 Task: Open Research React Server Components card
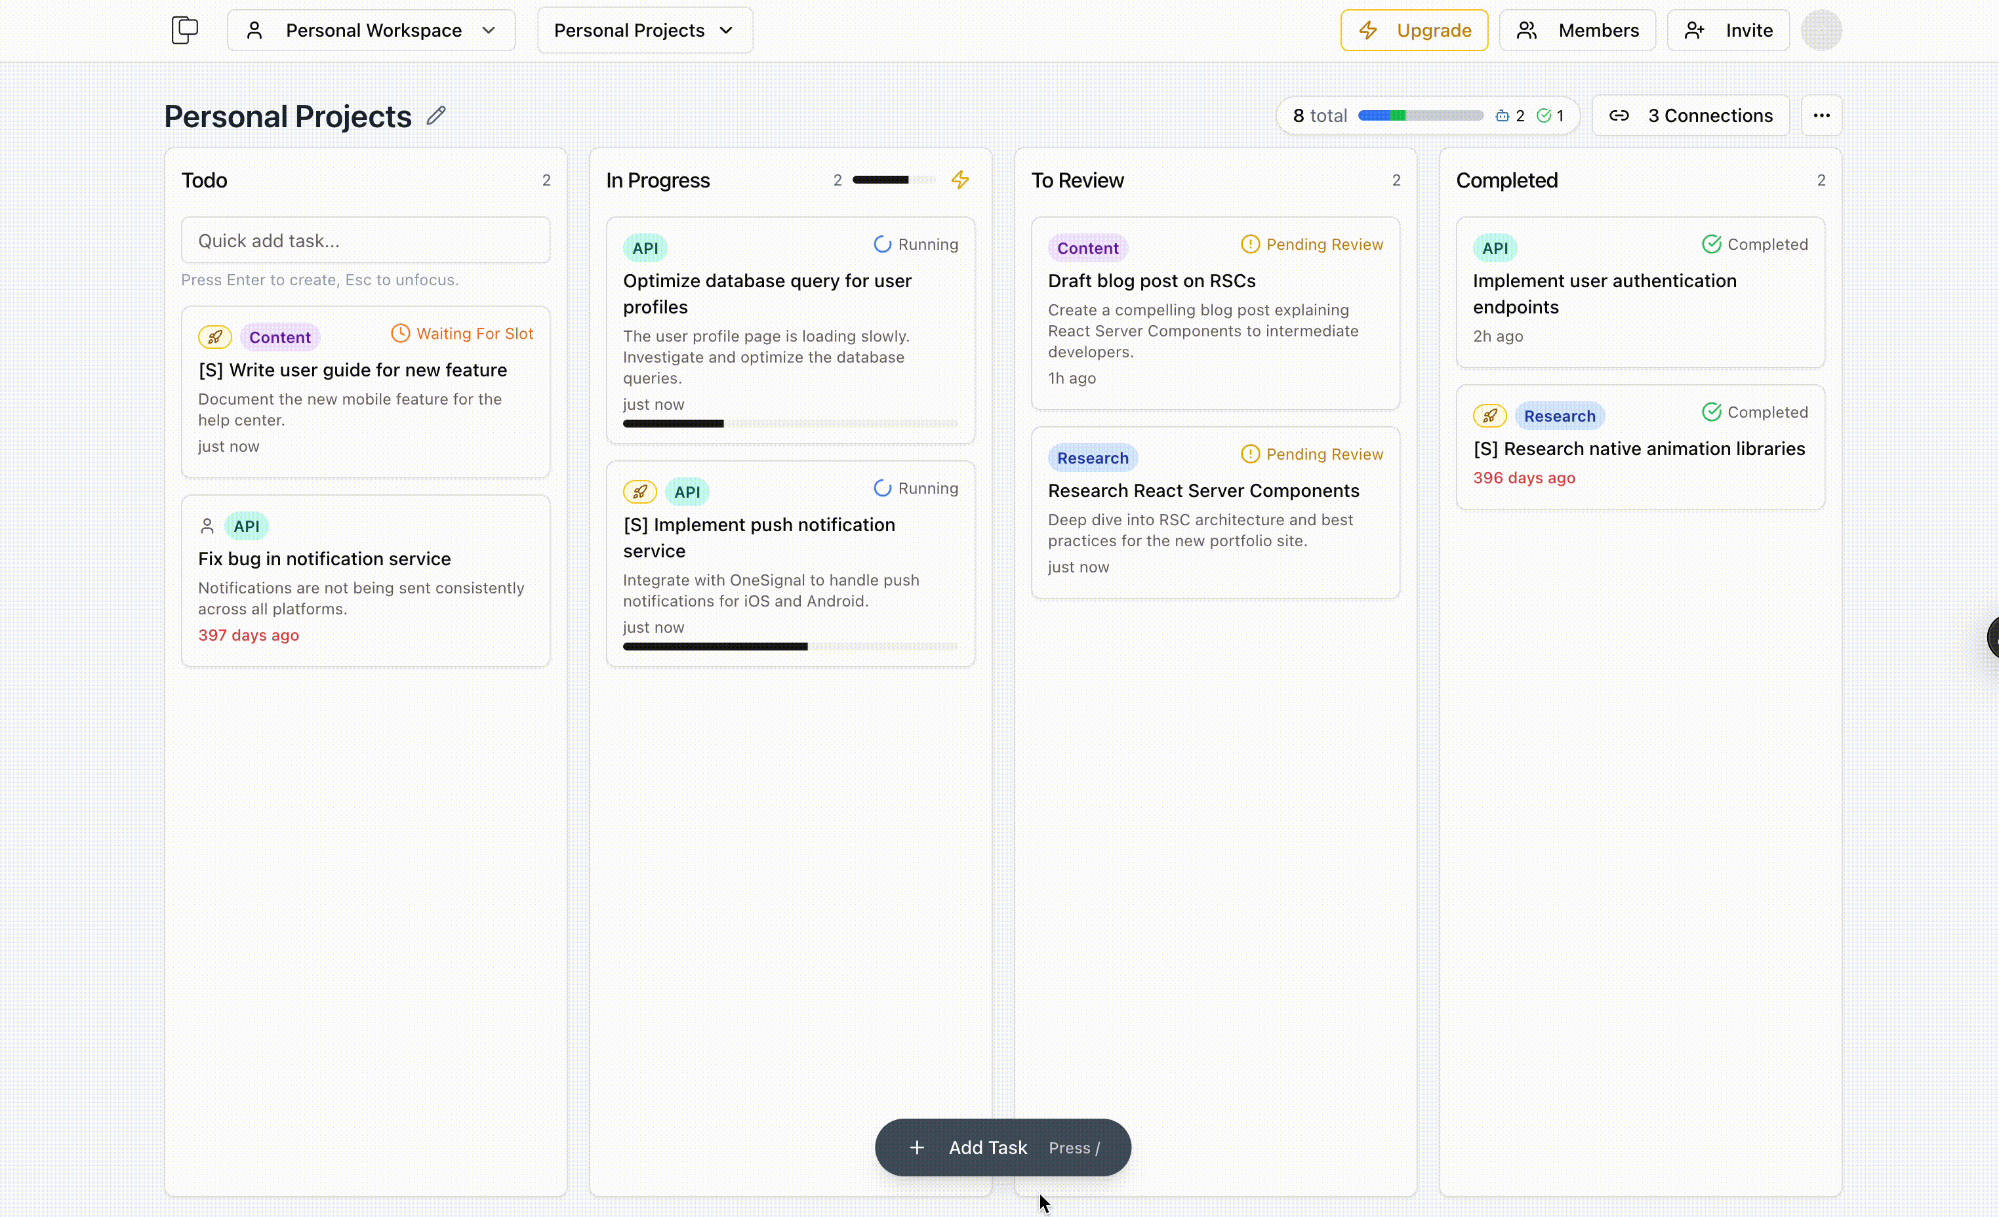click(x=1215, y=513)
